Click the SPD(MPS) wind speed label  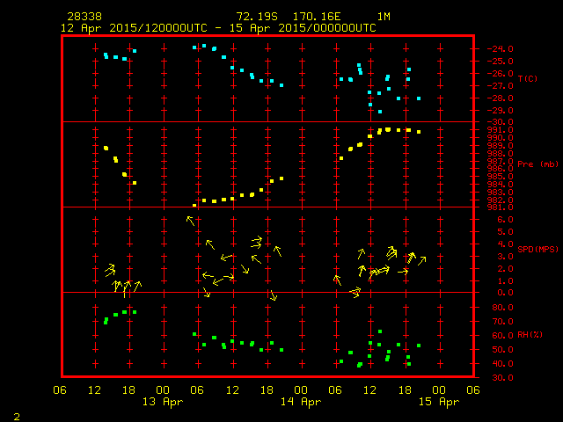click(538, 250)
